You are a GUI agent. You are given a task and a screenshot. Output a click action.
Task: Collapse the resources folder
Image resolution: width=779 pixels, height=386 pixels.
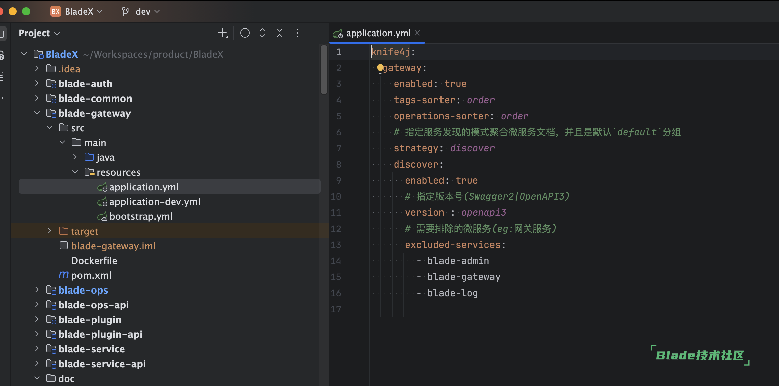click(x=75, y=172)
